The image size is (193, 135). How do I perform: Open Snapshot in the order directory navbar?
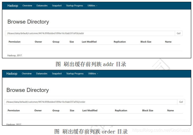pyautogui.click(x=57, y=74)
